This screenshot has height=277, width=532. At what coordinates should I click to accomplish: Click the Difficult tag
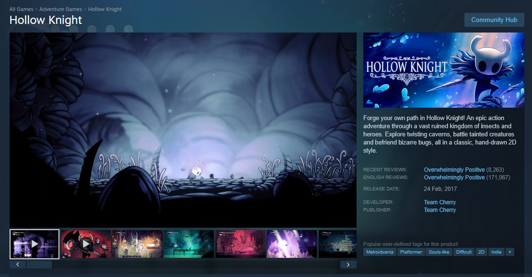pyautogui.click(x=464, y=252)
